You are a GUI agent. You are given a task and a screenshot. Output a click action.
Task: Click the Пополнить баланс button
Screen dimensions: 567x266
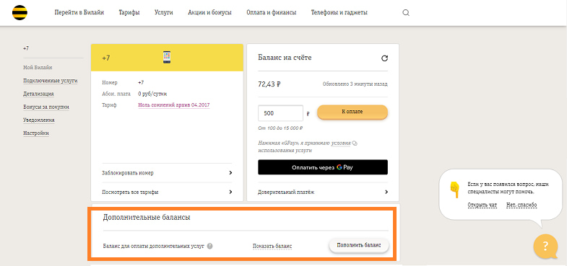(x=359, y=245)
